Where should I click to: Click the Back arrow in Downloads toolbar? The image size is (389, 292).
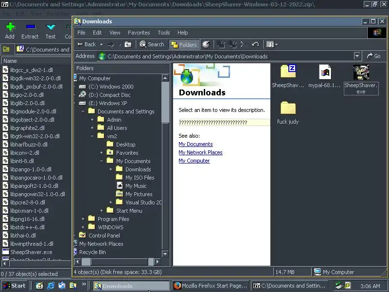86,44
